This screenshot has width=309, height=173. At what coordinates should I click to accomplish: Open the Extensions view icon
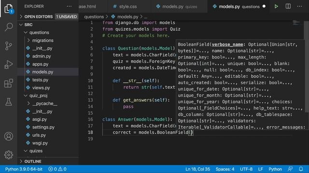click(9, 83)
